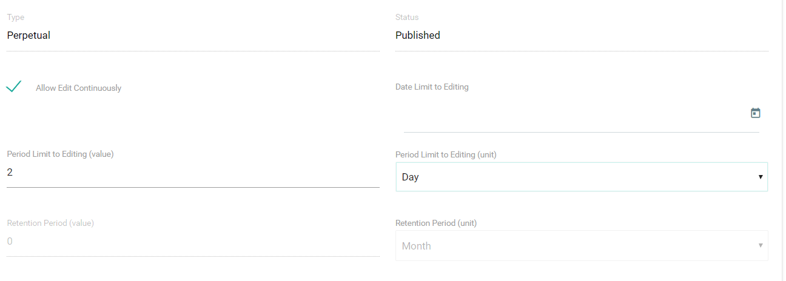Open the calendar date picker icon
This screenshot has height=281, width=786.
coord(755,113)
